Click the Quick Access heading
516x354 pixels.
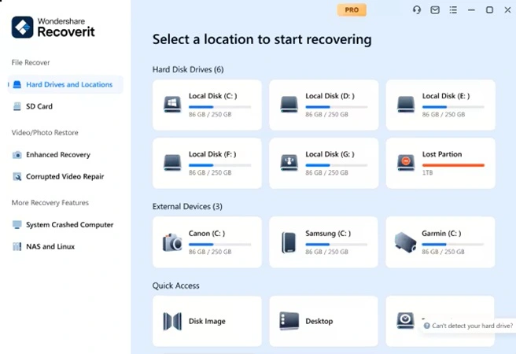click(175, 286)
